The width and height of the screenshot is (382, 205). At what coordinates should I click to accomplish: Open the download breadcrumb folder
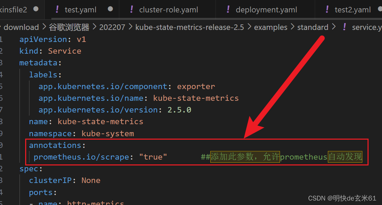pyautogui.click(x=21, y=27)
